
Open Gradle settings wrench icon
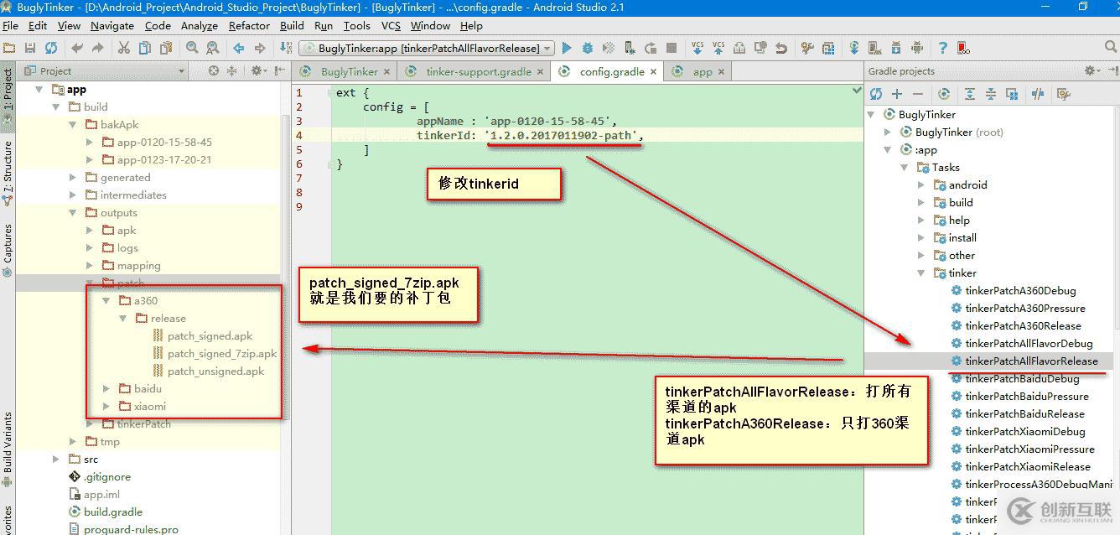pyautogui.click(x=1064, y=94)
